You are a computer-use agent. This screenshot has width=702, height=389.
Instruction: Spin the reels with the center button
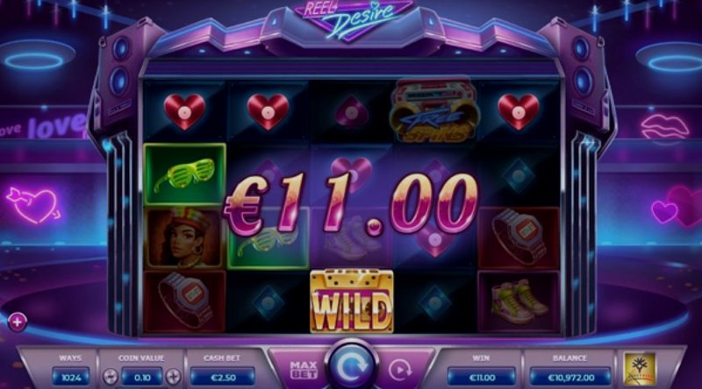point(352,366)
